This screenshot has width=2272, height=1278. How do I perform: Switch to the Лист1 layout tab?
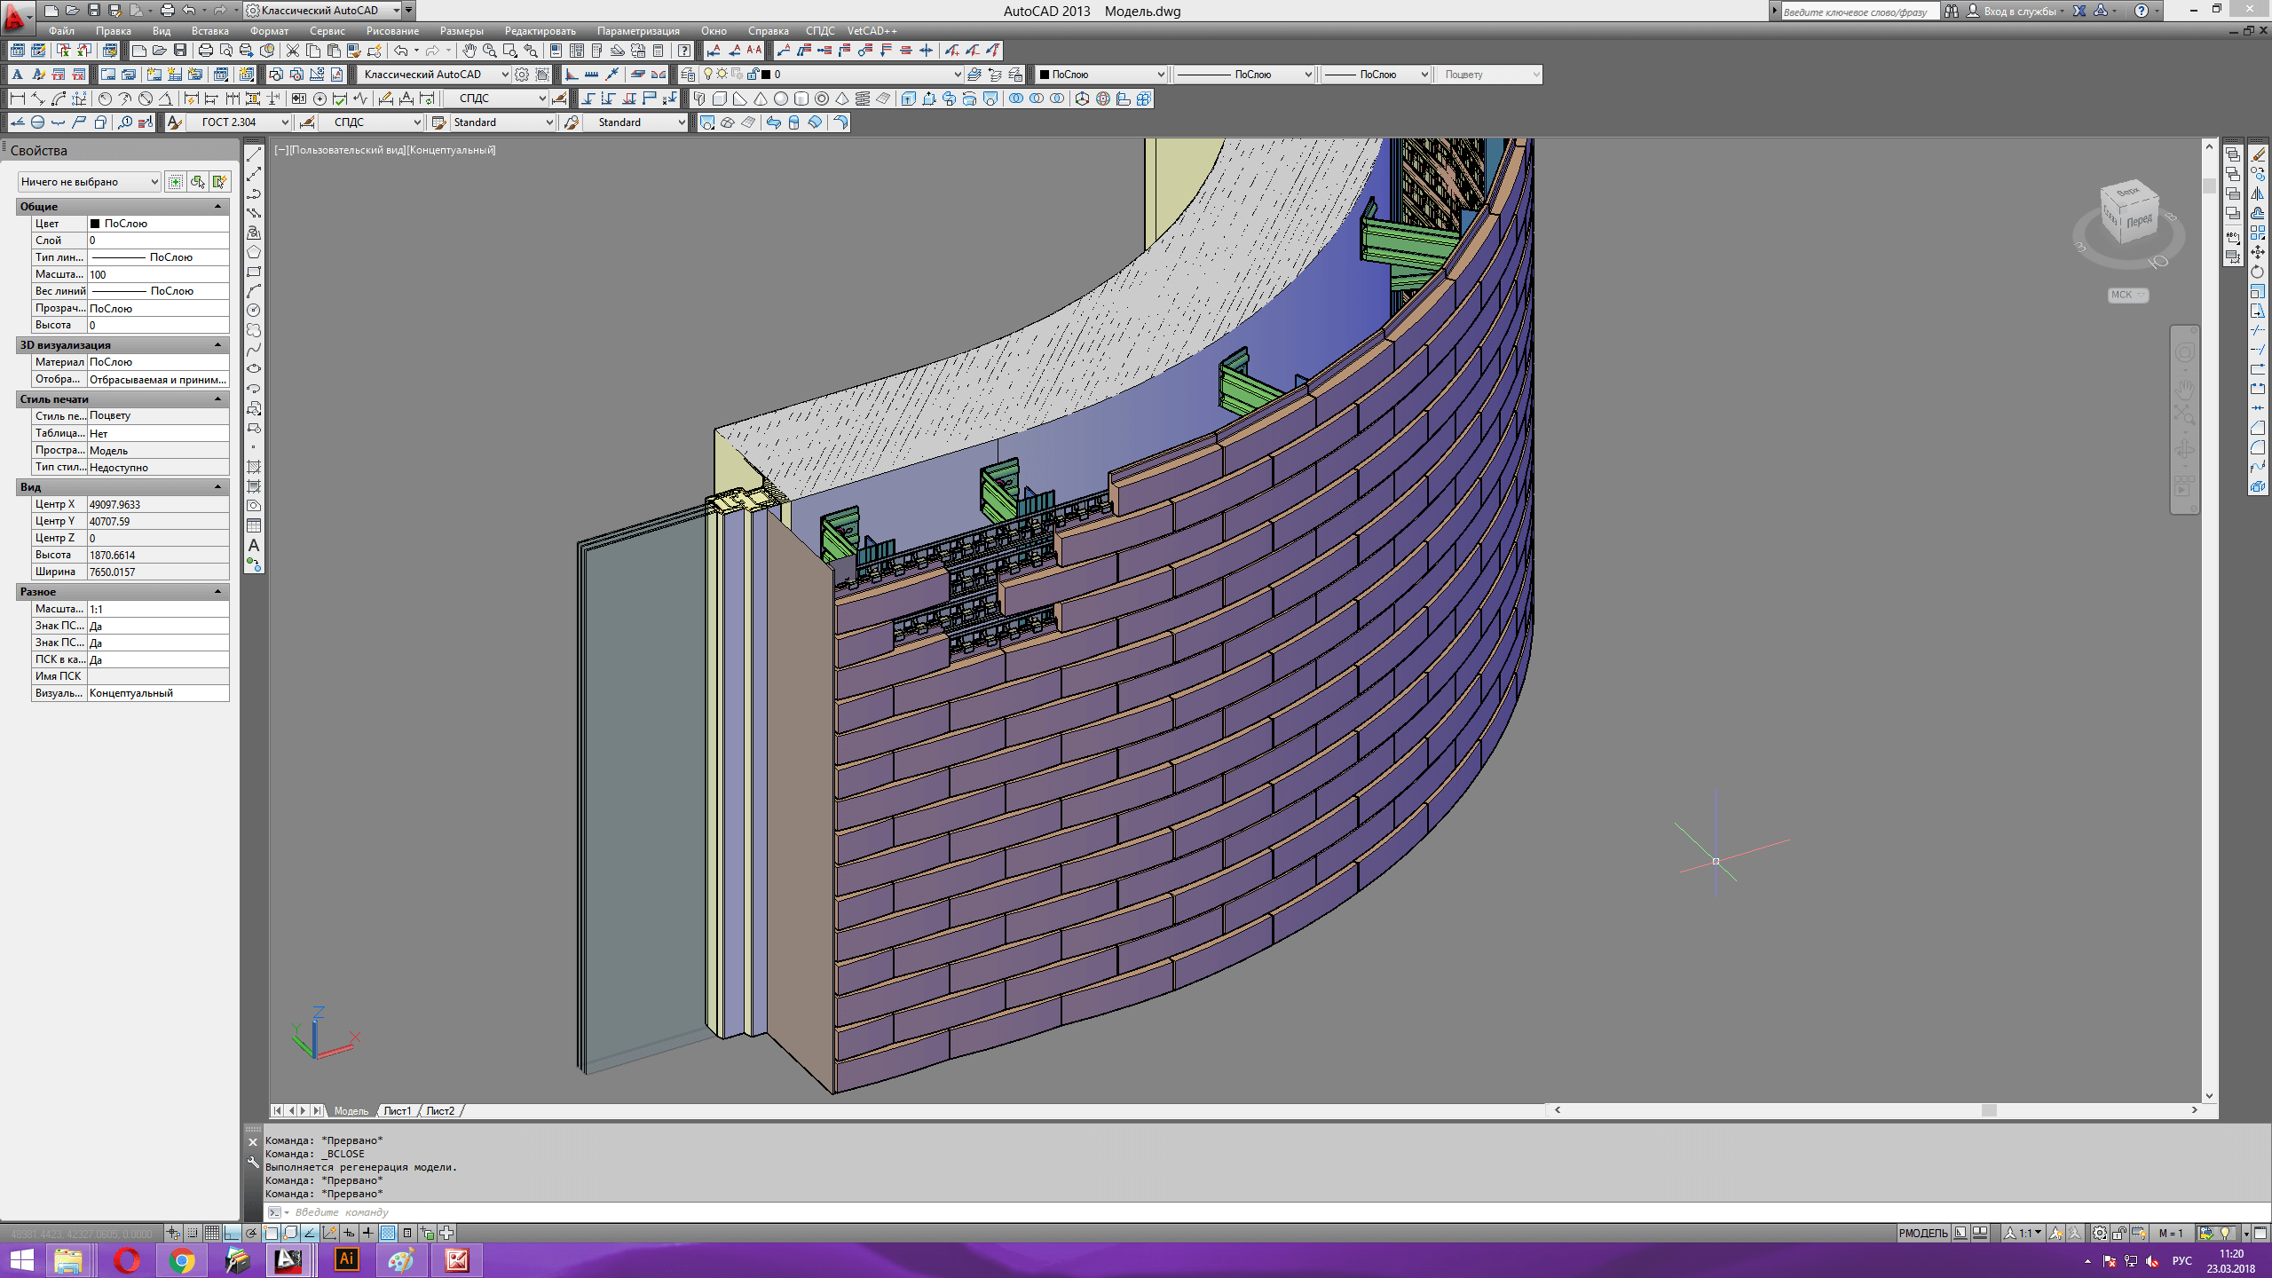pyautogui.click(x=397, y=1110)
